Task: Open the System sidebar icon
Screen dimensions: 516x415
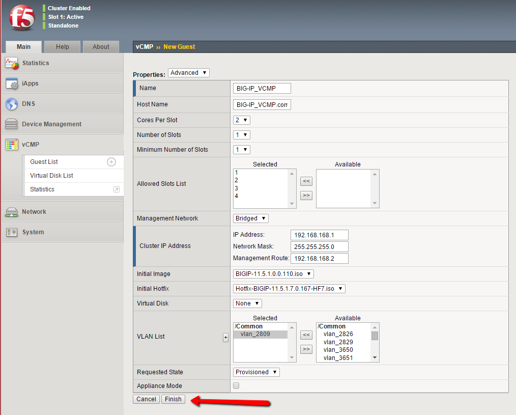Action: tap(12, 232)
